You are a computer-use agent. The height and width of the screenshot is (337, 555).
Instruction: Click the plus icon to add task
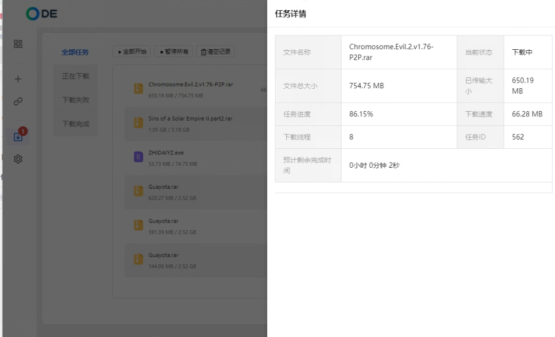coord(18,79)
